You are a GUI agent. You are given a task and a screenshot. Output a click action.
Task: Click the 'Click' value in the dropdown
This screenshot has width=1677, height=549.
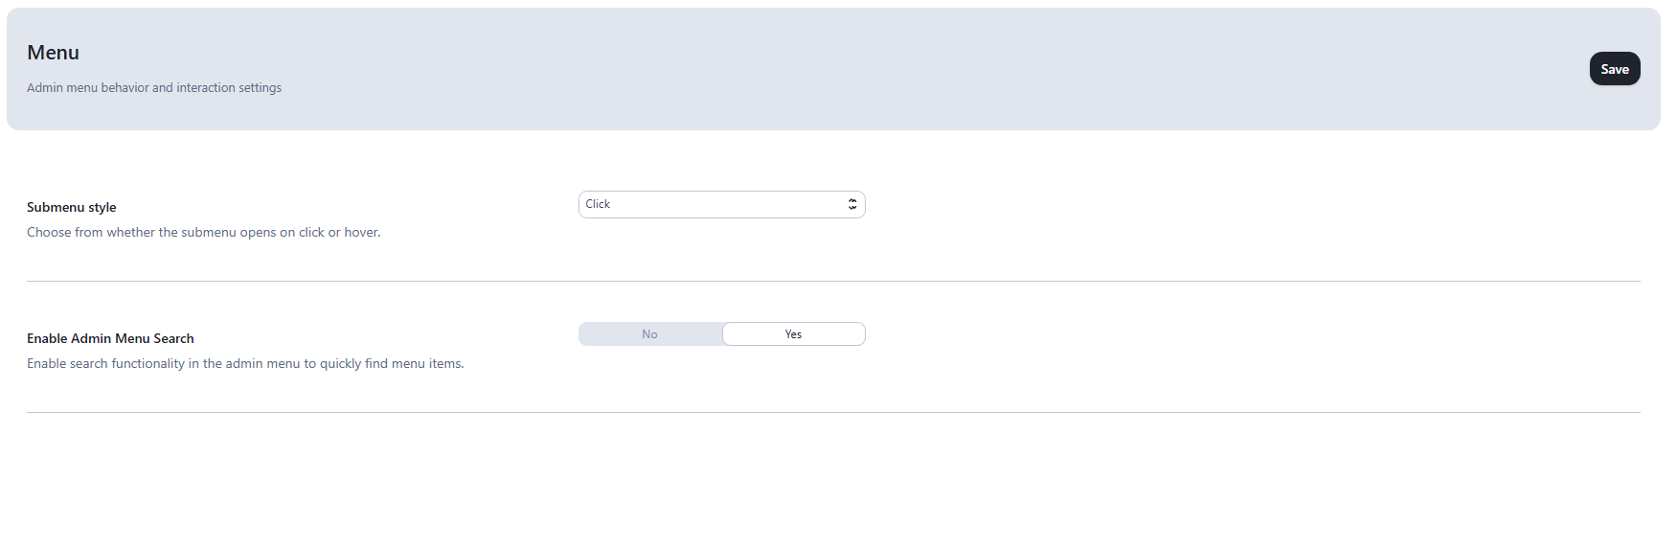point(598,204)
